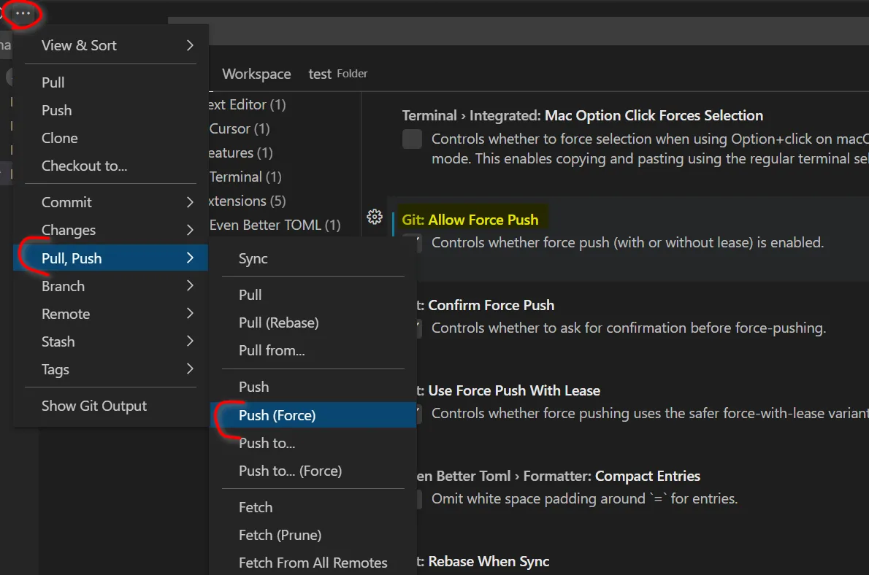Click the Views and More Actions ellipsis icon

[21, 12]
